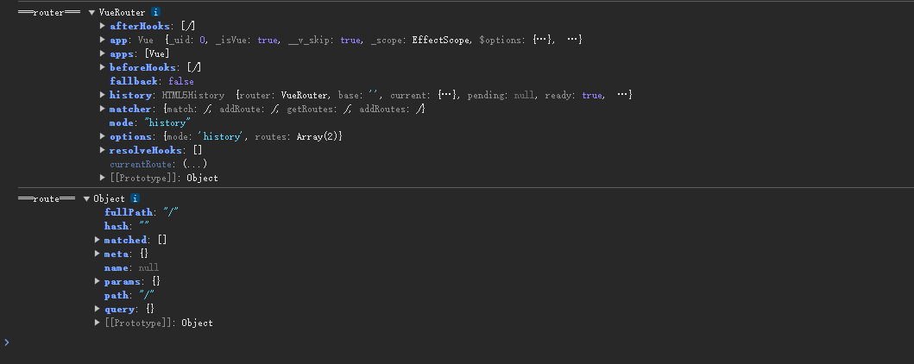Expand the afterHooks property
Viewport: 914px width, 364px height.
click(x=104, y=26)
